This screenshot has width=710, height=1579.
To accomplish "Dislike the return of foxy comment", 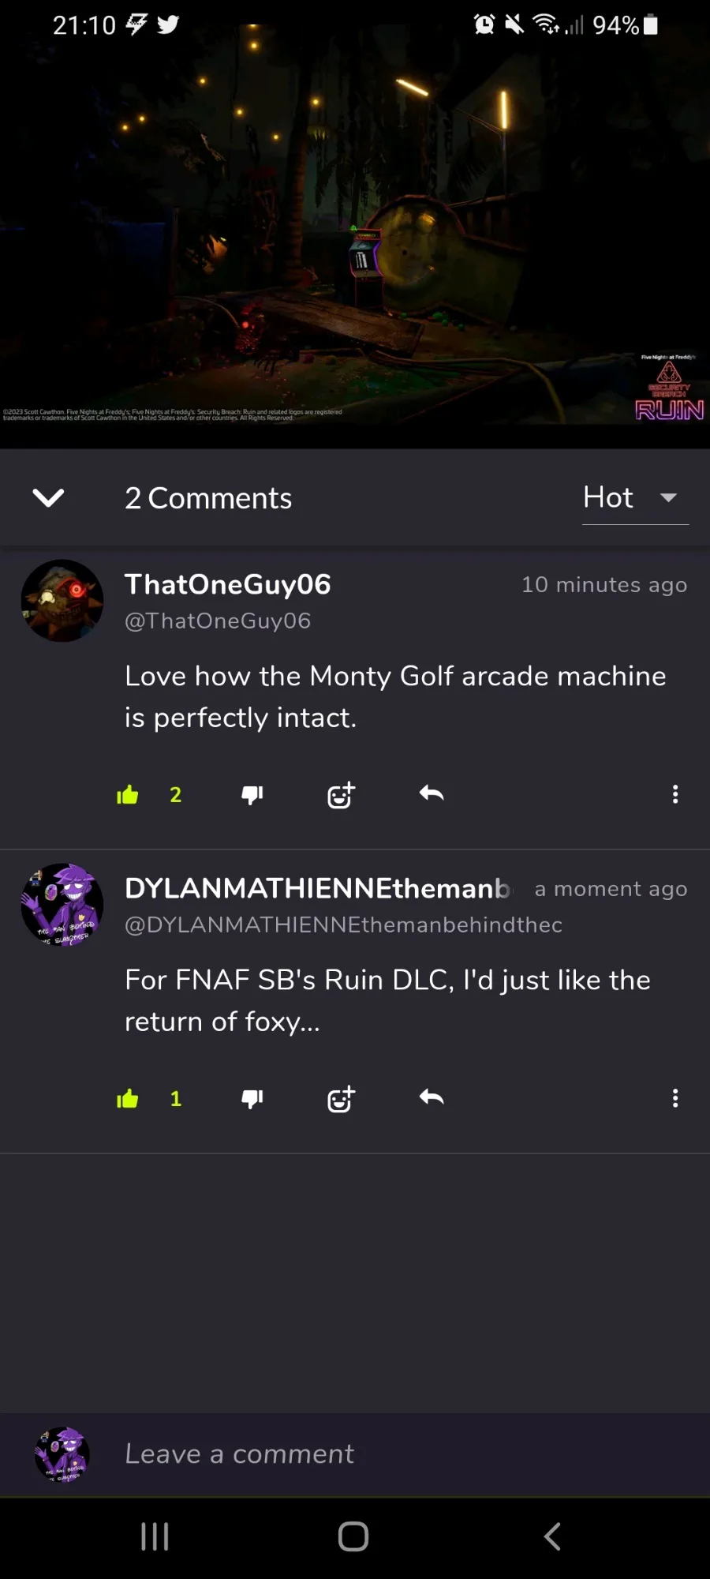I will pos(252,1099).
